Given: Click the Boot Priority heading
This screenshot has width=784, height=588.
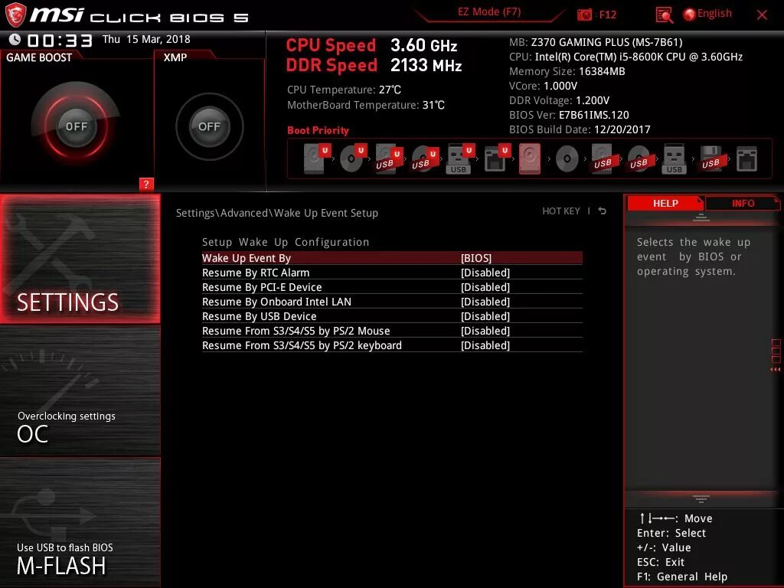Looking at the screenshot, I should click(318, 130).
